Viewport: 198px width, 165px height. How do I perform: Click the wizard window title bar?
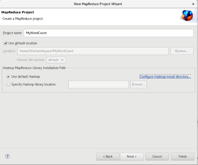[x=98, y=4]
